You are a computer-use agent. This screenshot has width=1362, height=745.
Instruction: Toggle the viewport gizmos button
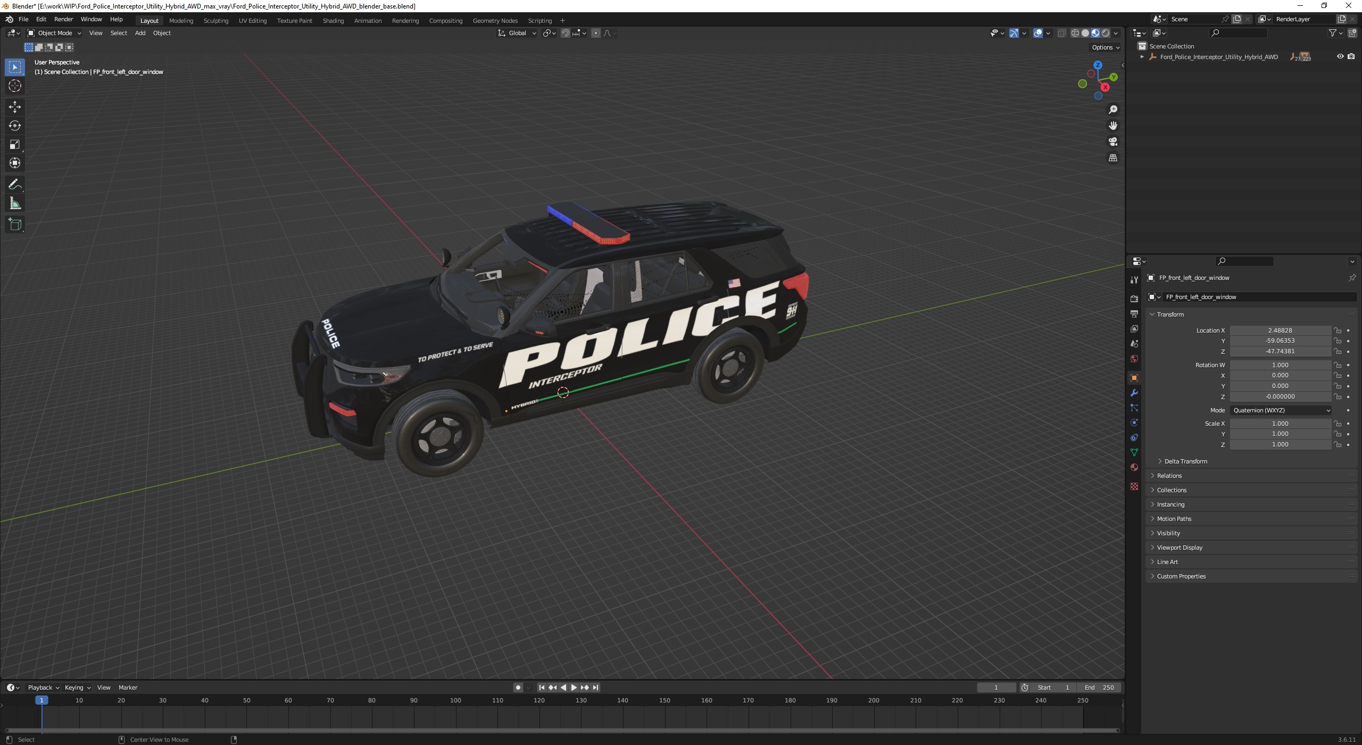[1014, 33]
